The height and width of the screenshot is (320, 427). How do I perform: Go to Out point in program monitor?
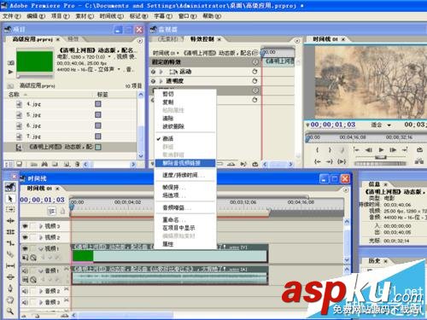(x=330, y=161)
